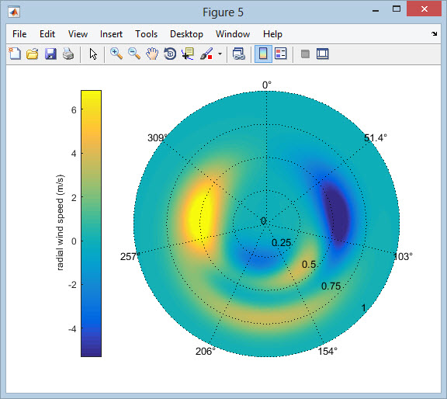This screenshot has width=447, height=399.
Task: Open the Tools menu
Action: [146, 34]
